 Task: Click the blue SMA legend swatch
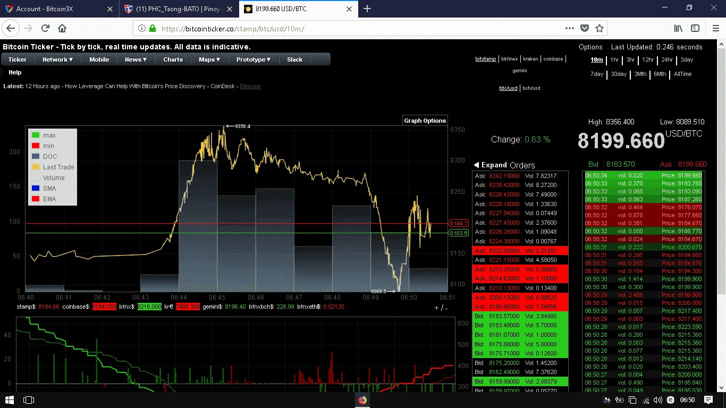pos(36,189)
